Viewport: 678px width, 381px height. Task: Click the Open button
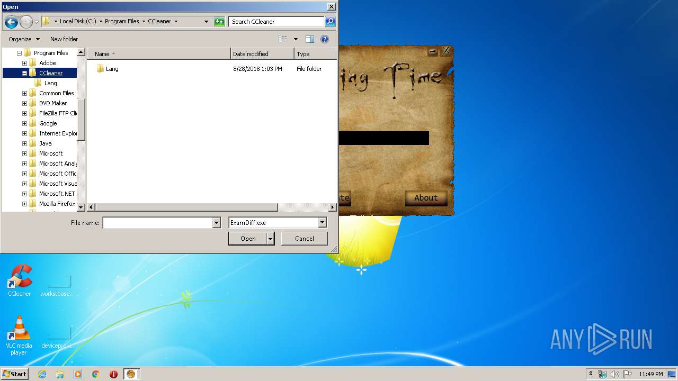click(248, 239)
